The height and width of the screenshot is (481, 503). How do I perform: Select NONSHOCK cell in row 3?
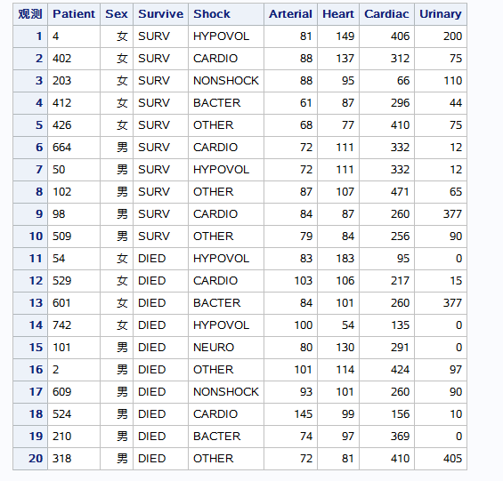tap(226, 81)
